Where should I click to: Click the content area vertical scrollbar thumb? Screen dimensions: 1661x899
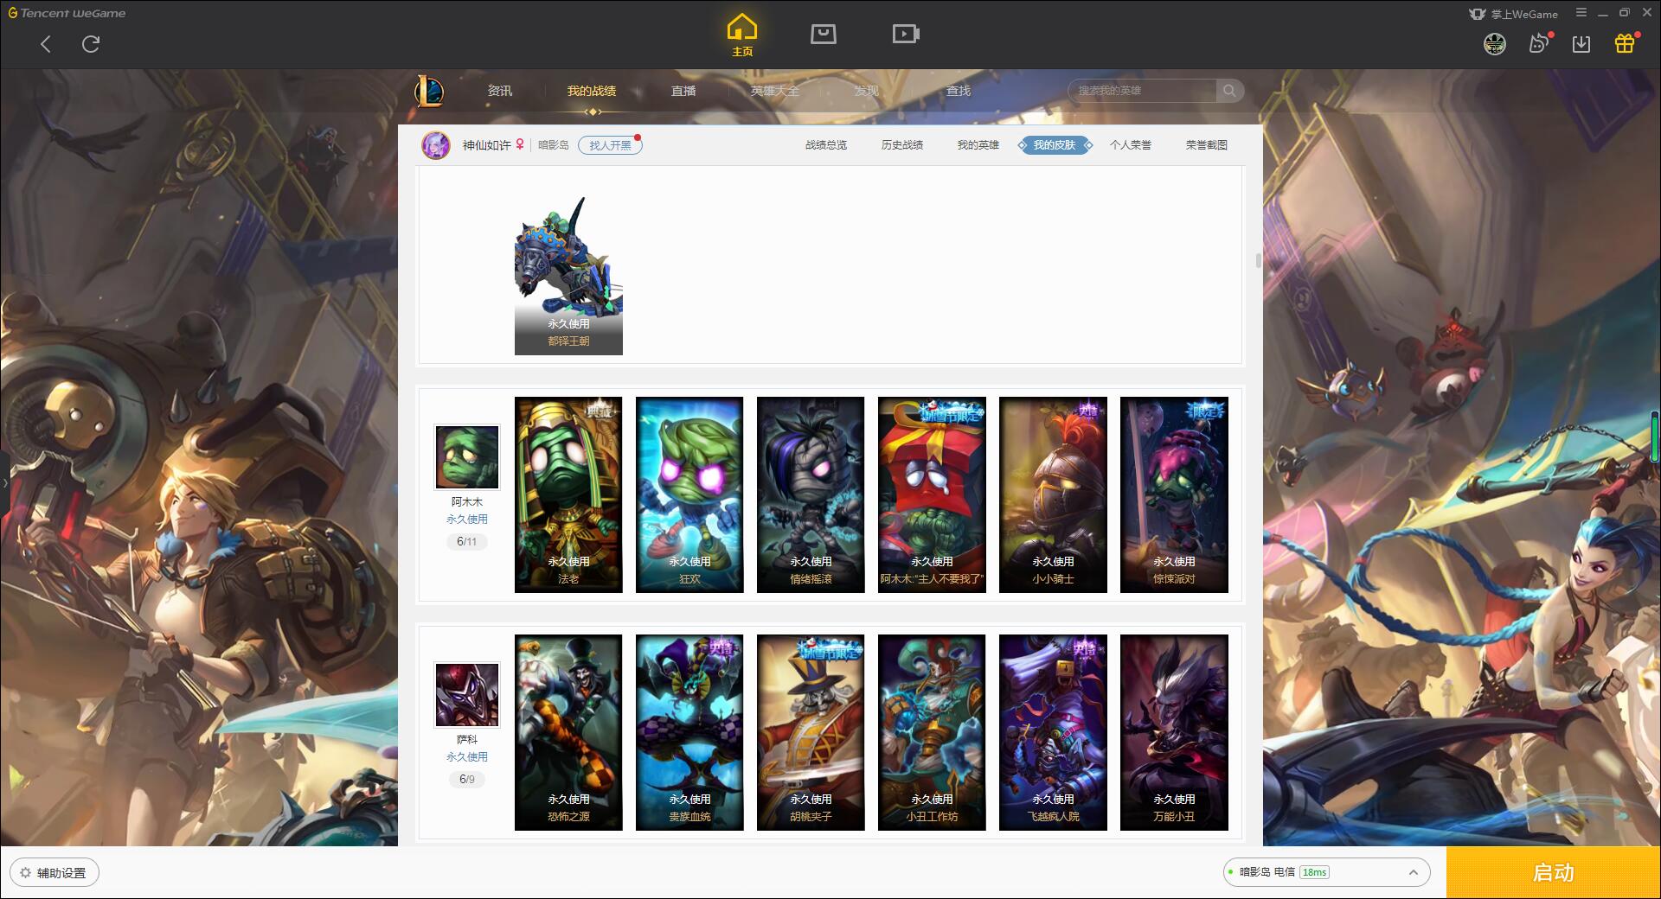click(x=1258, y=260)
